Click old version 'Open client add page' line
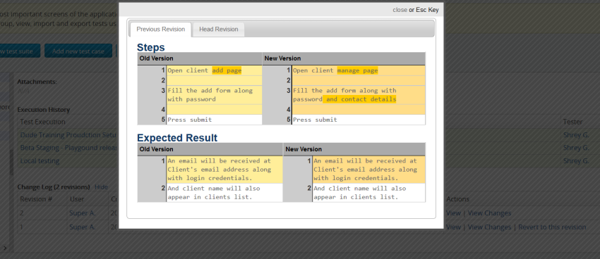The width and height of the screenshot is (600, 259). coord(204,70)
